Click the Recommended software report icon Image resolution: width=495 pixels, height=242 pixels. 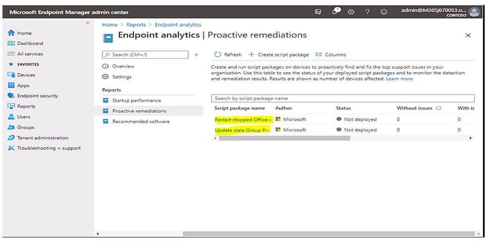(106, 121)
